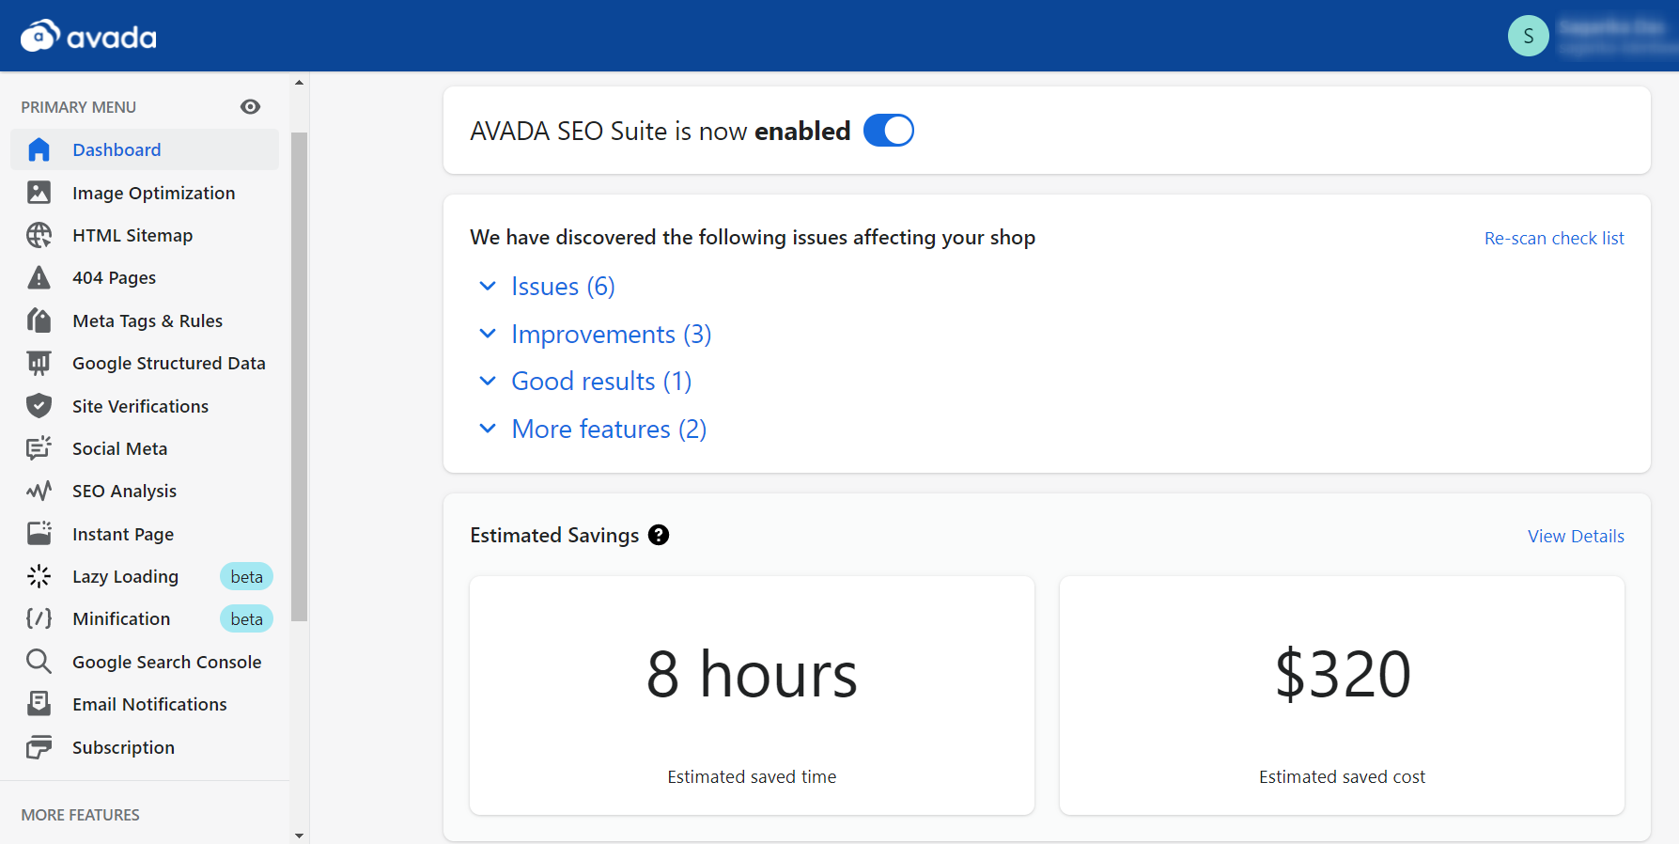Go to SEO Analysis page

[145, 491]
